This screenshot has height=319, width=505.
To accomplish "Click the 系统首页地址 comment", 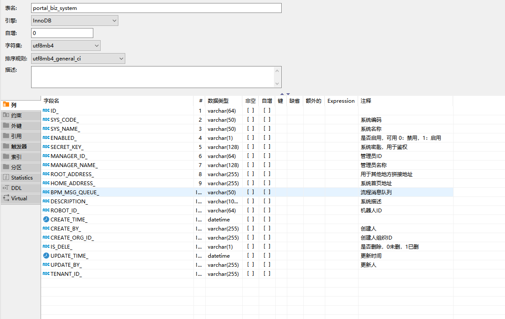I will click(x=376, y=183).
